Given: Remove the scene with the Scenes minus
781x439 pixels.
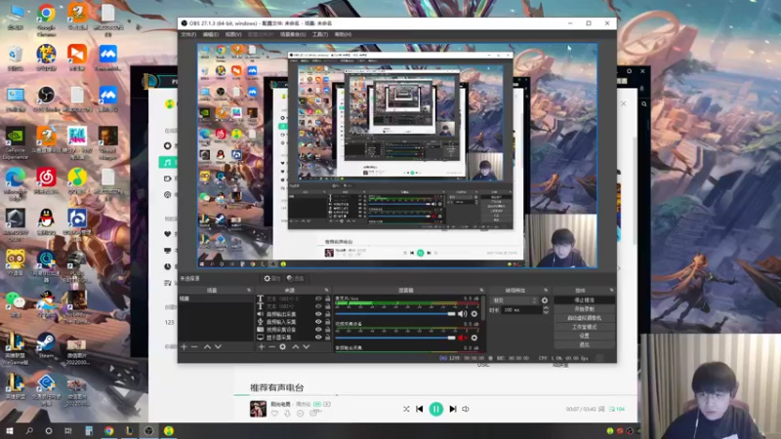Looking at the screenshot, I should click(x=194, y=346).
